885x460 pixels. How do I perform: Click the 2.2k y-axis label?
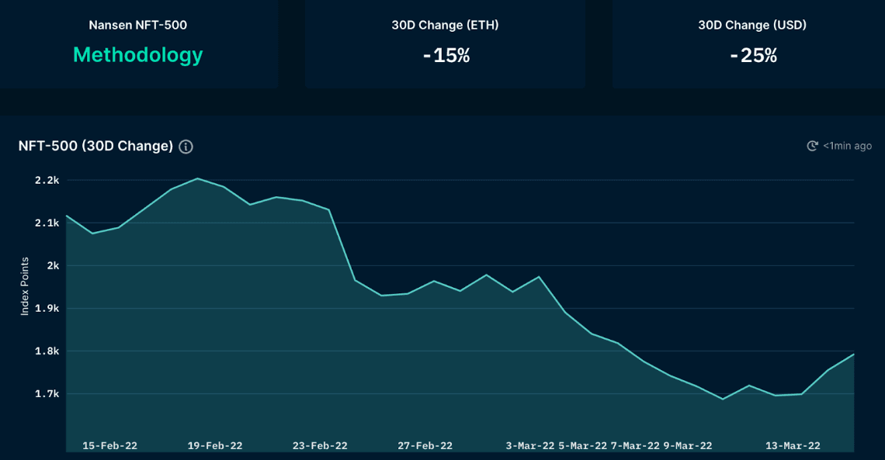pyautogui.click(x=48, y=180)
